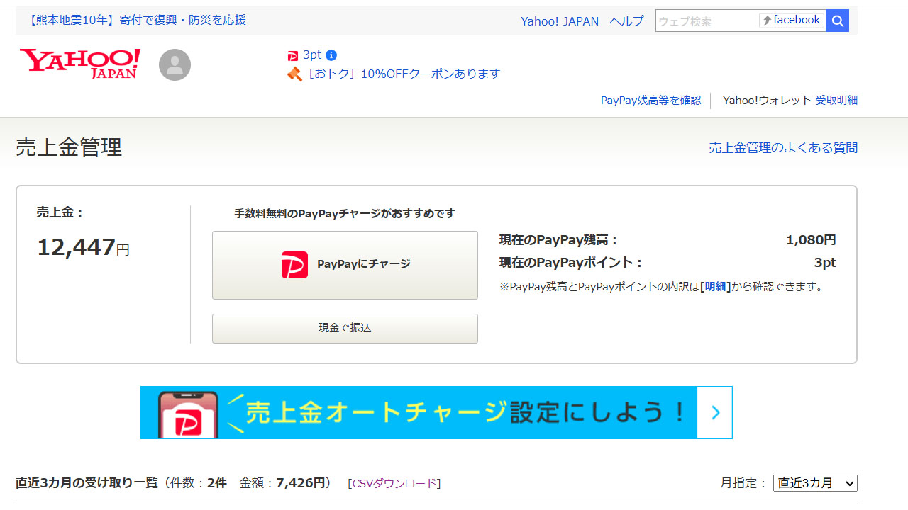Click the auction hammer coupon icon
Image resolution: width=908 pixels, height=510 pixels.
(x=294, y=74)
